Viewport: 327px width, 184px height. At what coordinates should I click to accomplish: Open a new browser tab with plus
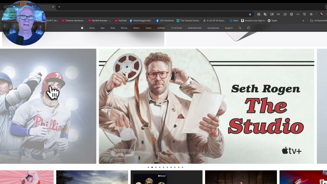coord(59,7)
